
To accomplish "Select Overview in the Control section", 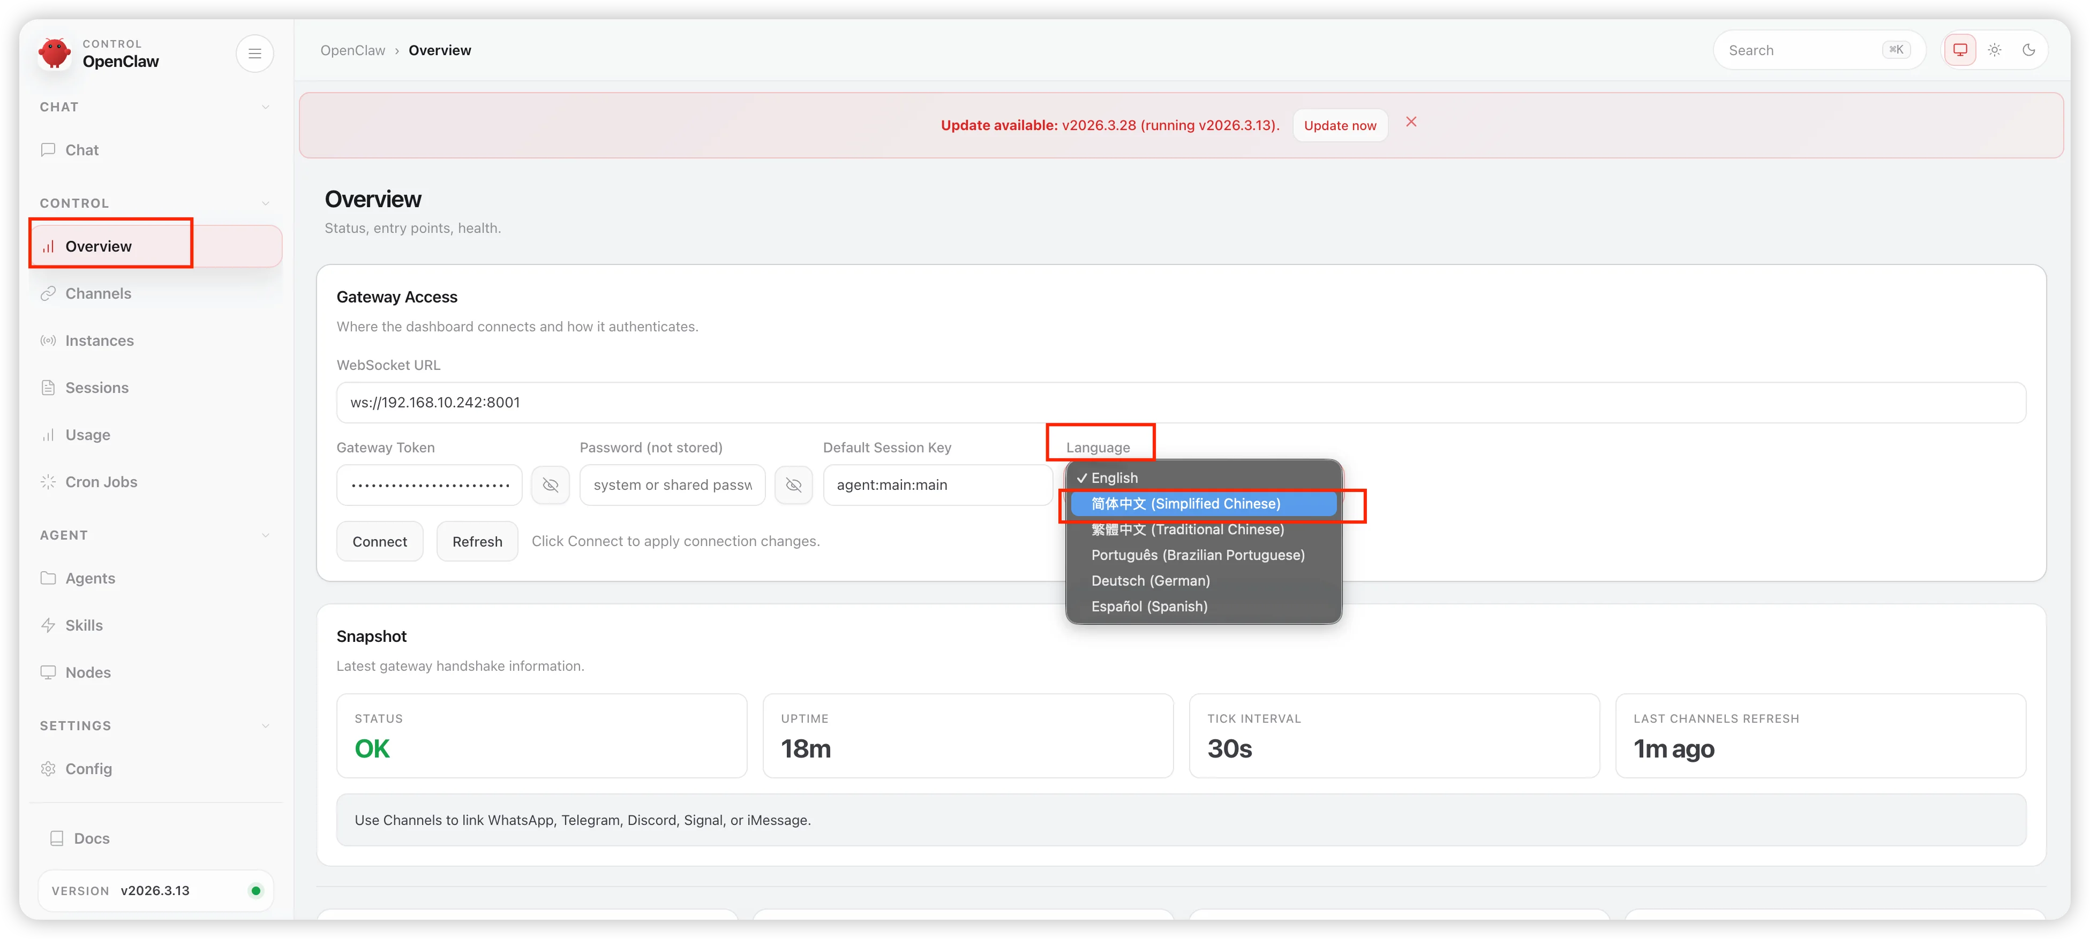I will [x=156, y=246].
